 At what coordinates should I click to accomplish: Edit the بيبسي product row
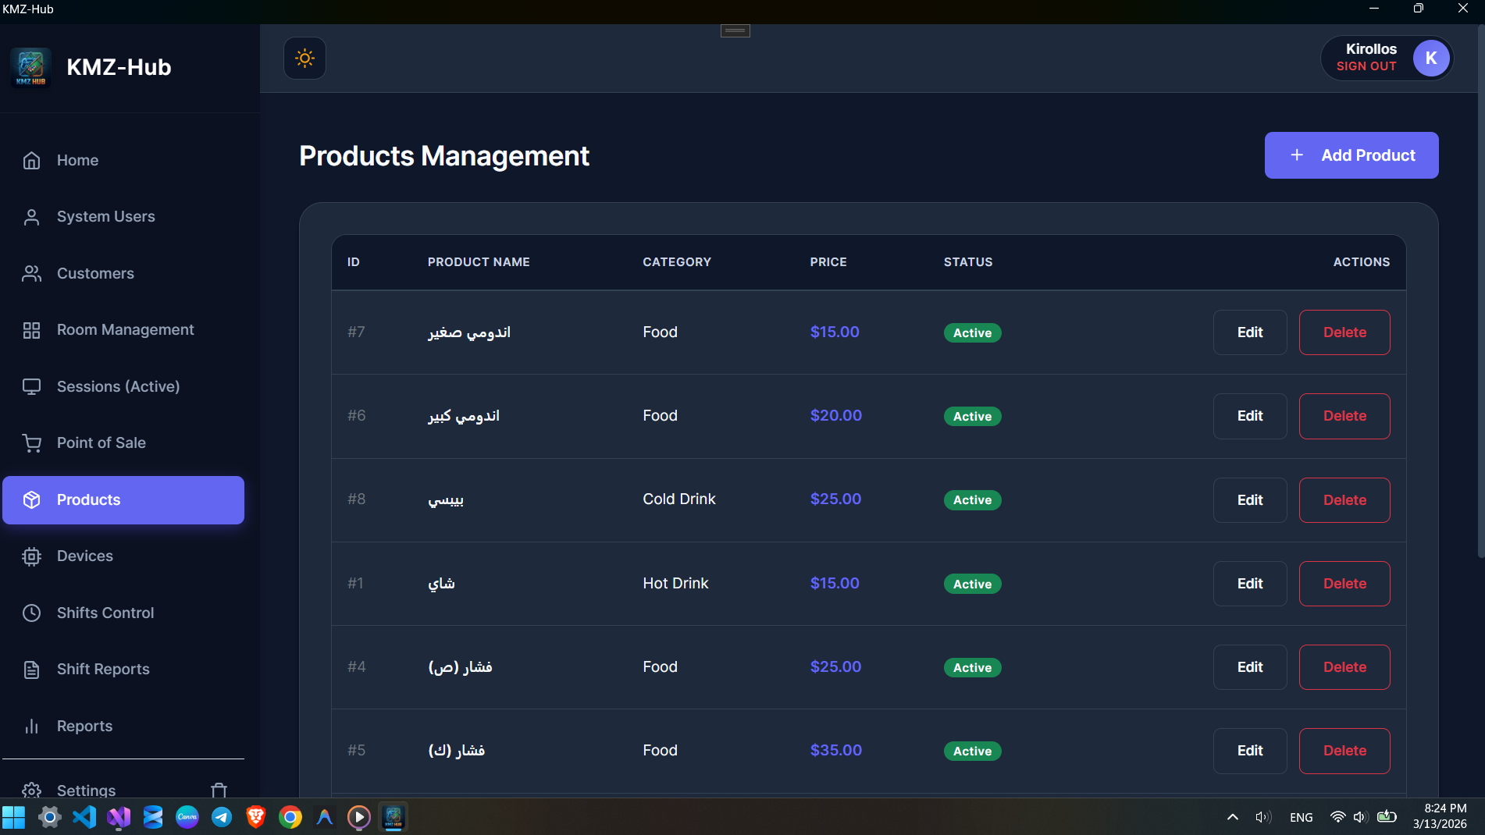point(1249,500)
